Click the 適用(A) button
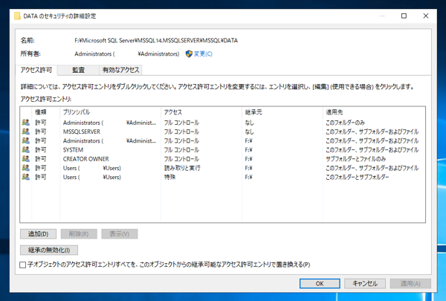This screenshot has height=301, width=446. [x=410, y=284]
